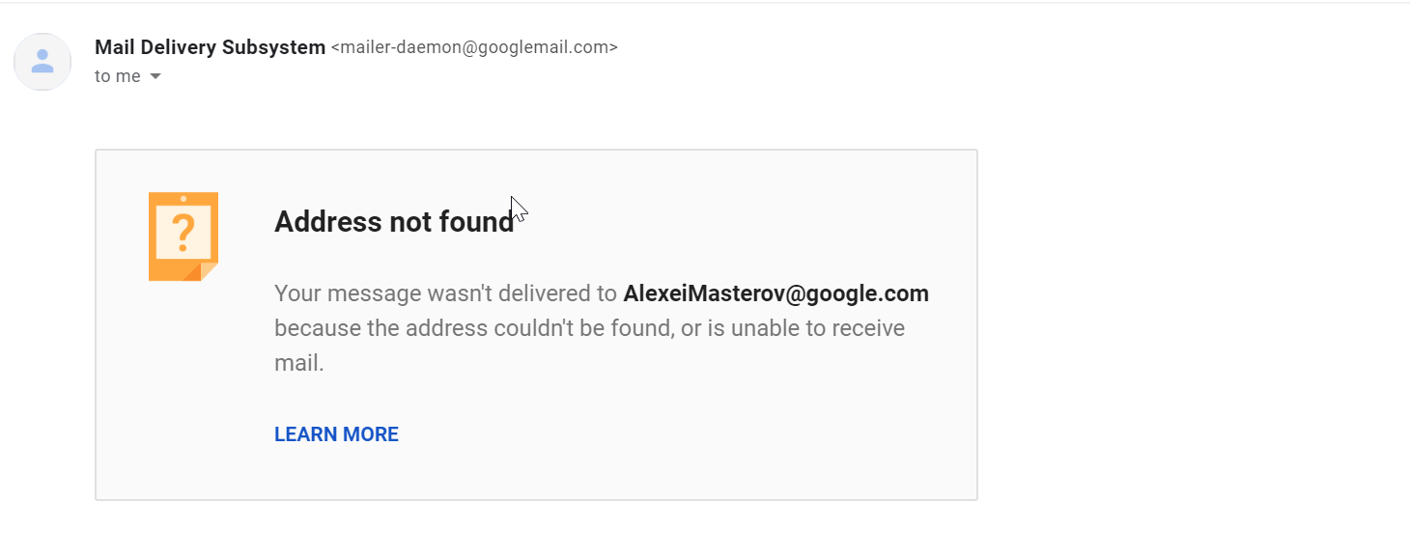
Task: Click the mailer-daemon@googlemail.com sender address
Action: click(474, 47)
